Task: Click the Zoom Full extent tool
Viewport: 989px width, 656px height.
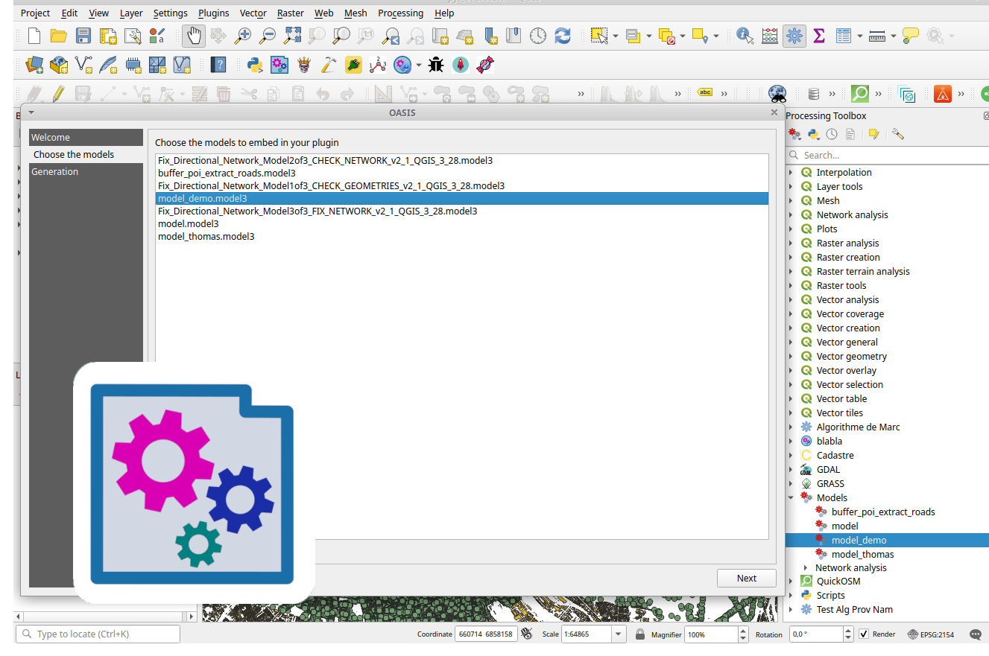Action: (x=291, y=35)
